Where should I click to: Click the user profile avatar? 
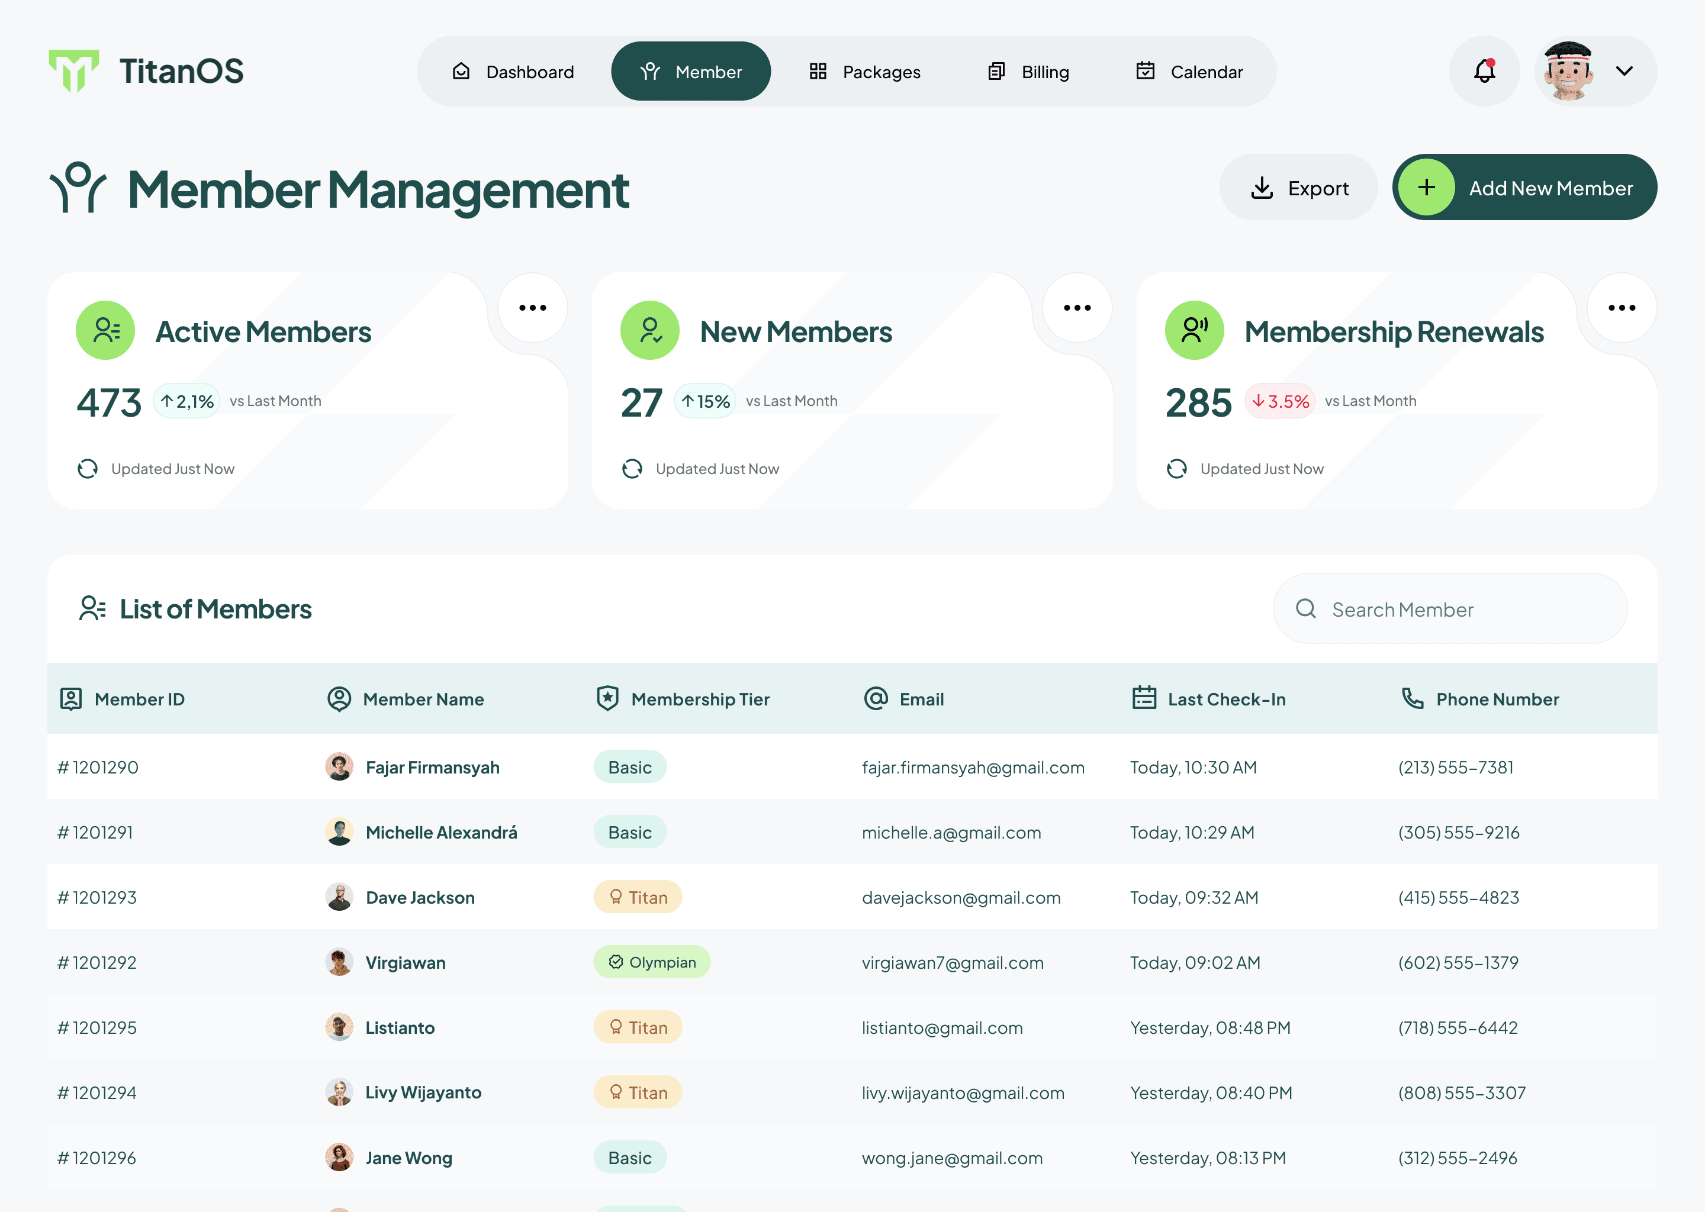pos(1569,71)
